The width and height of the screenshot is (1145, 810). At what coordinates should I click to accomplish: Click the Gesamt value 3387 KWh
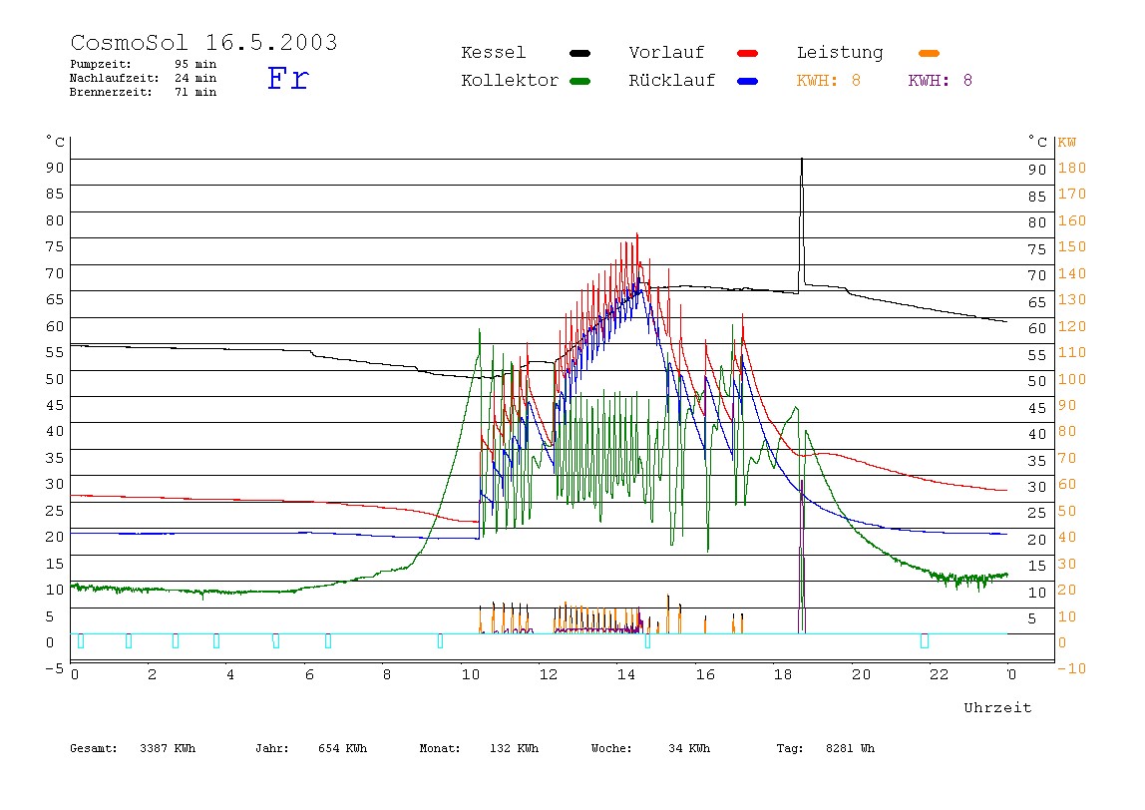pyautogui.click(x=168, y=748)
